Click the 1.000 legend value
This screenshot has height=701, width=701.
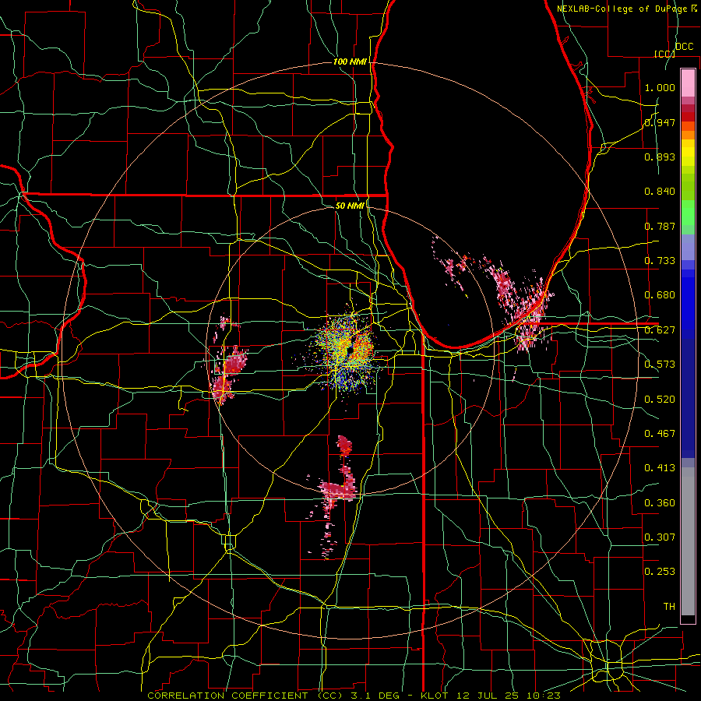click(660, 87)
